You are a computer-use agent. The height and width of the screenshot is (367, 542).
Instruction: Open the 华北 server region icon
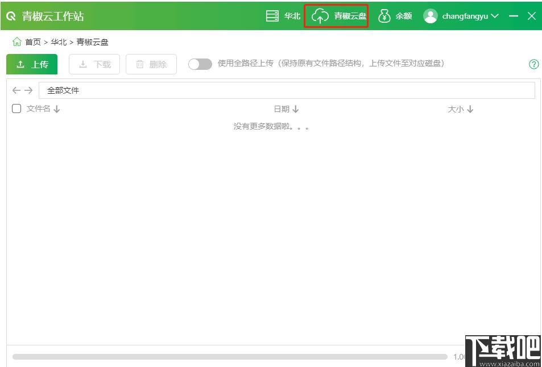(272, 16)
